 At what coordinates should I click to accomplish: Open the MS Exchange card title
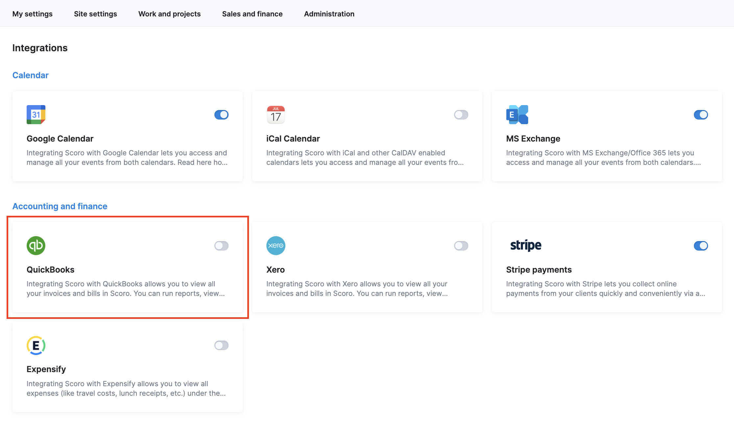pos(533,139)
